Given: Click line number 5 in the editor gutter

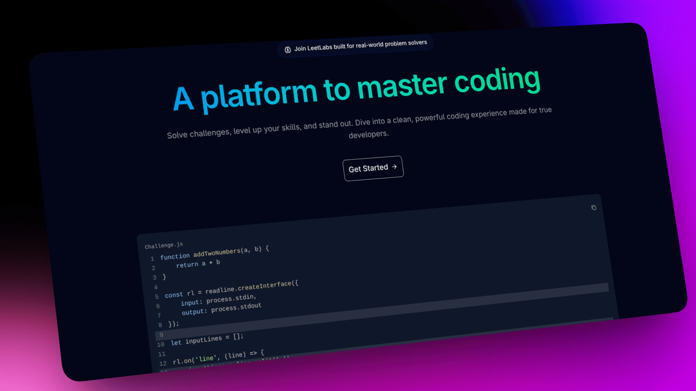Looking at the screenshot, I should (157, 297).
